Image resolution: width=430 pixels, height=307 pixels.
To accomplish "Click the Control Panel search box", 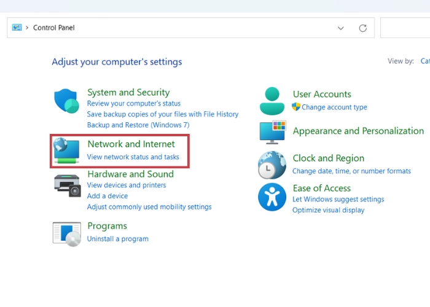I will click(405, 28).
